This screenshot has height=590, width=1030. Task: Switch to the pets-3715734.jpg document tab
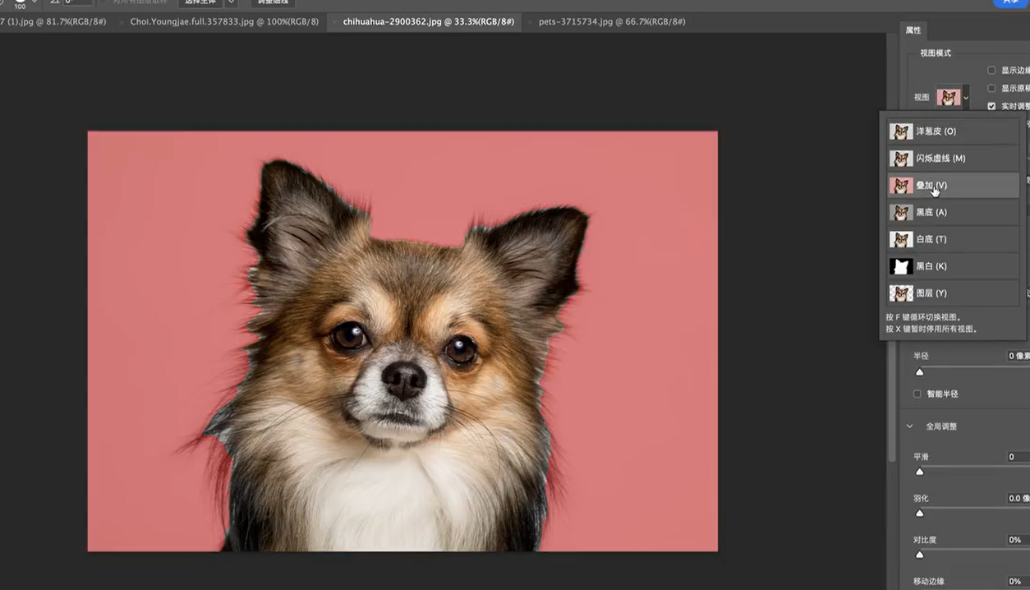coord(612,22)
